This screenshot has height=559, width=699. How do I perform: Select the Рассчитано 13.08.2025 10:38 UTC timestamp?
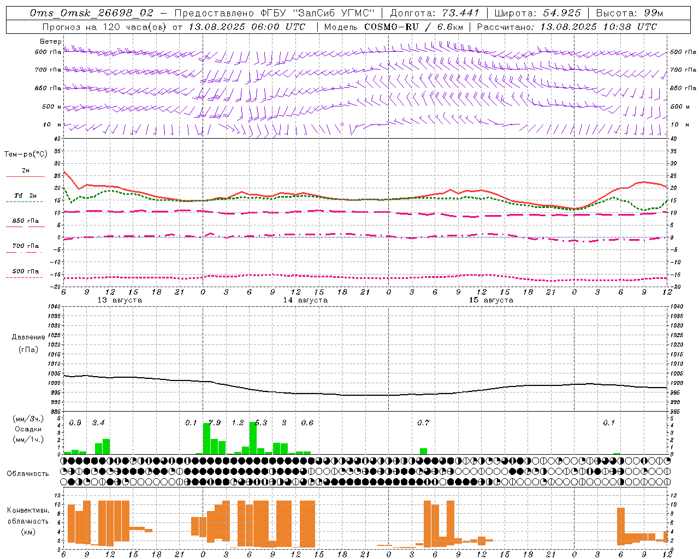coord(567,27)
